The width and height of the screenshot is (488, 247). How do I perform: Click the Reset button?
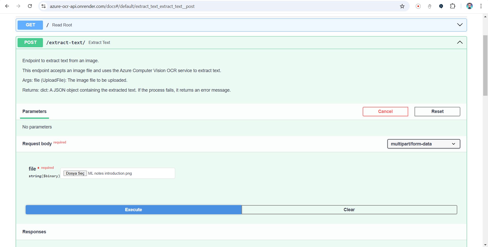point(437,111)
